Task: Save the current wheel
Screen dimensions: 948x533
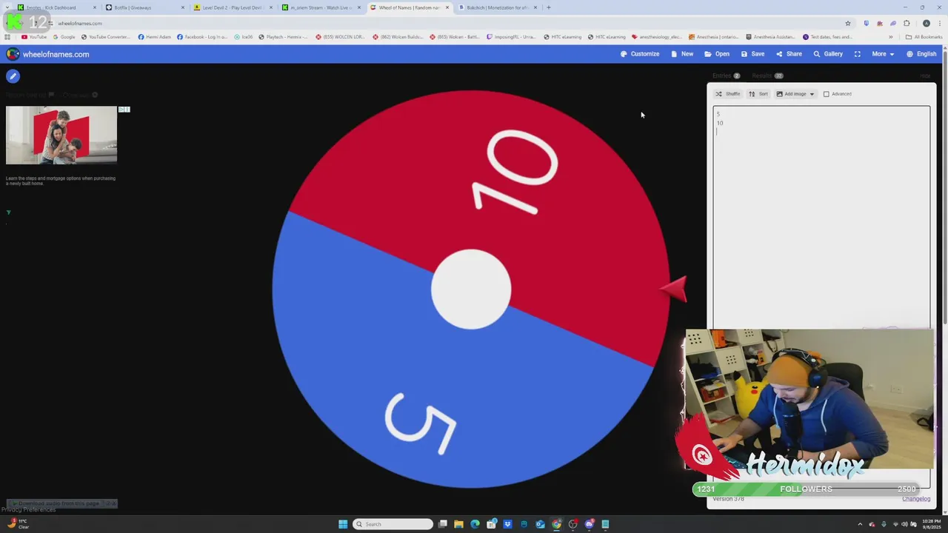Action: point(752,54)
